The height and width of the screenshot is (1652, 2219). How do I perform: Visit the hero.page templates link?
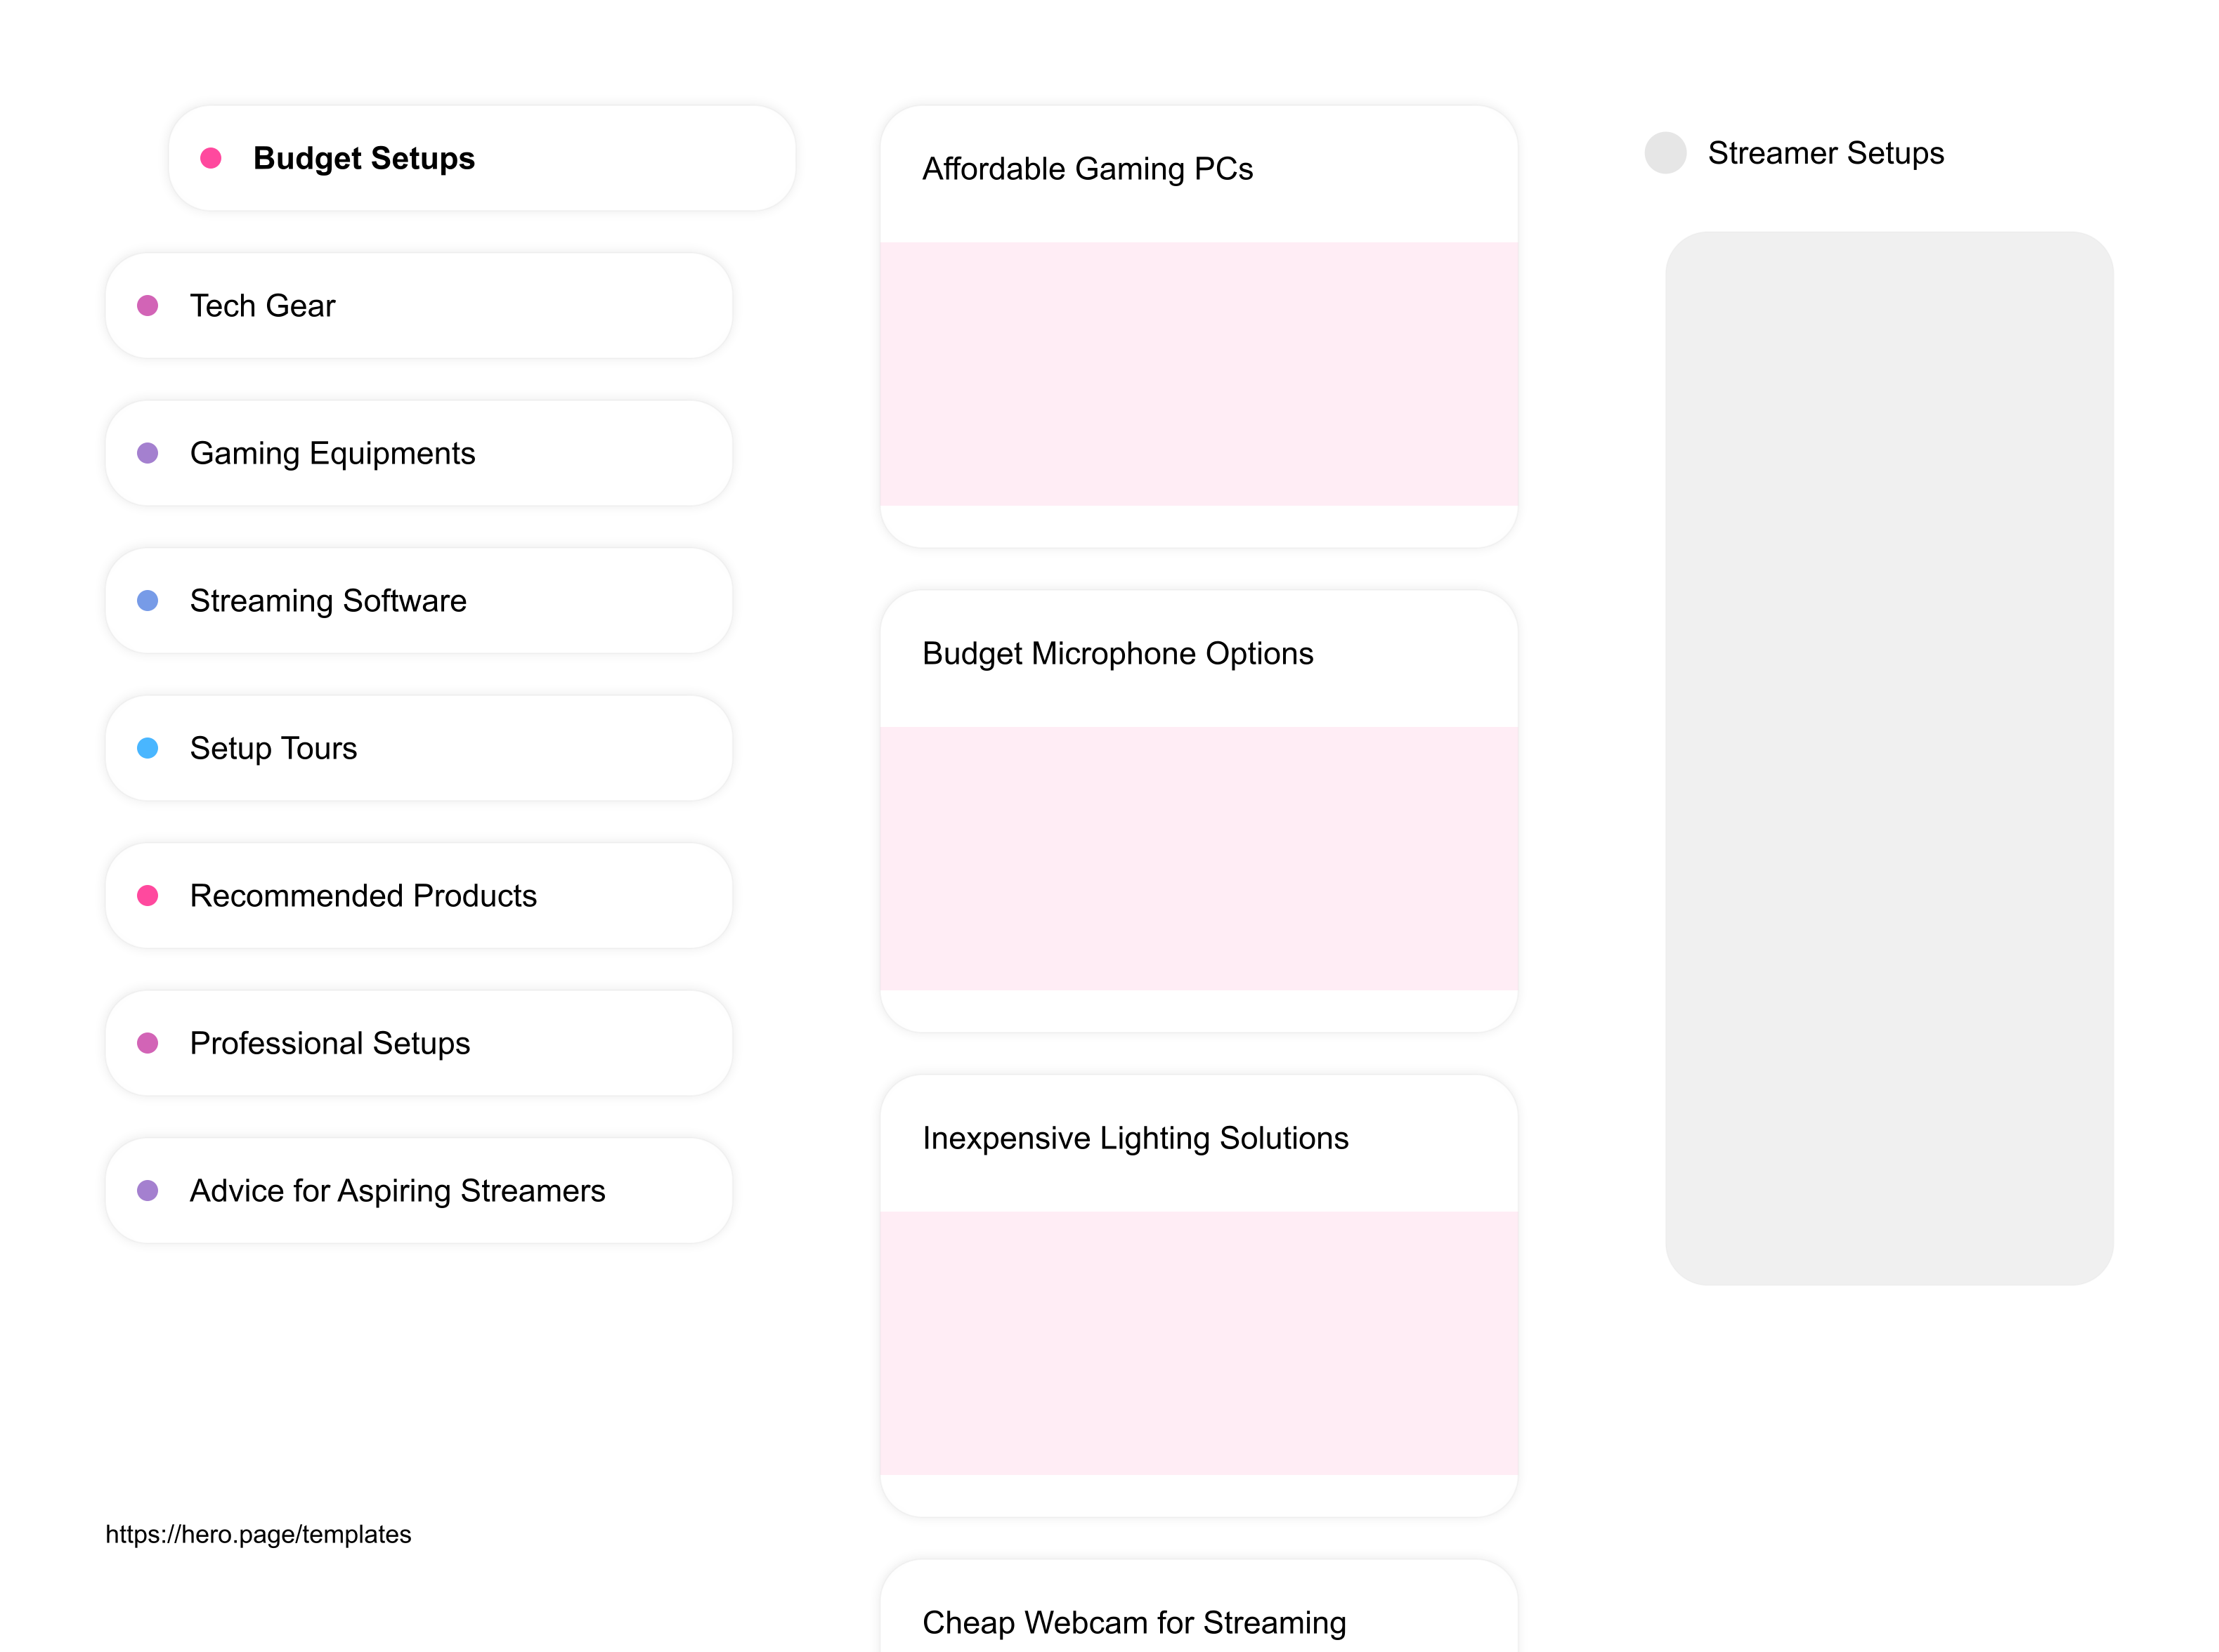click(x=258, y=1534)
